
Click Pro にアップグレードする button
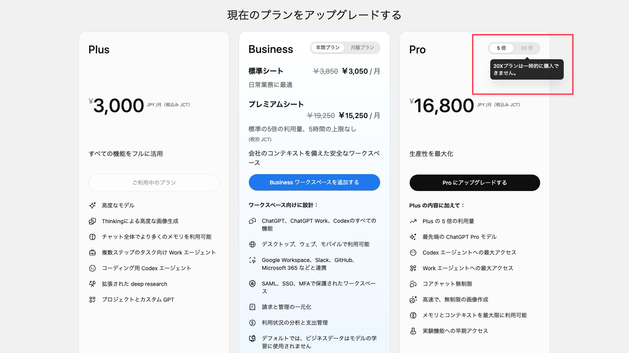click(x=475, y=183)
